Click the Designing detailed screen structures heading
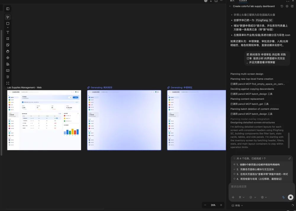The height and width of the screenshot is (211, 296). 252,123
